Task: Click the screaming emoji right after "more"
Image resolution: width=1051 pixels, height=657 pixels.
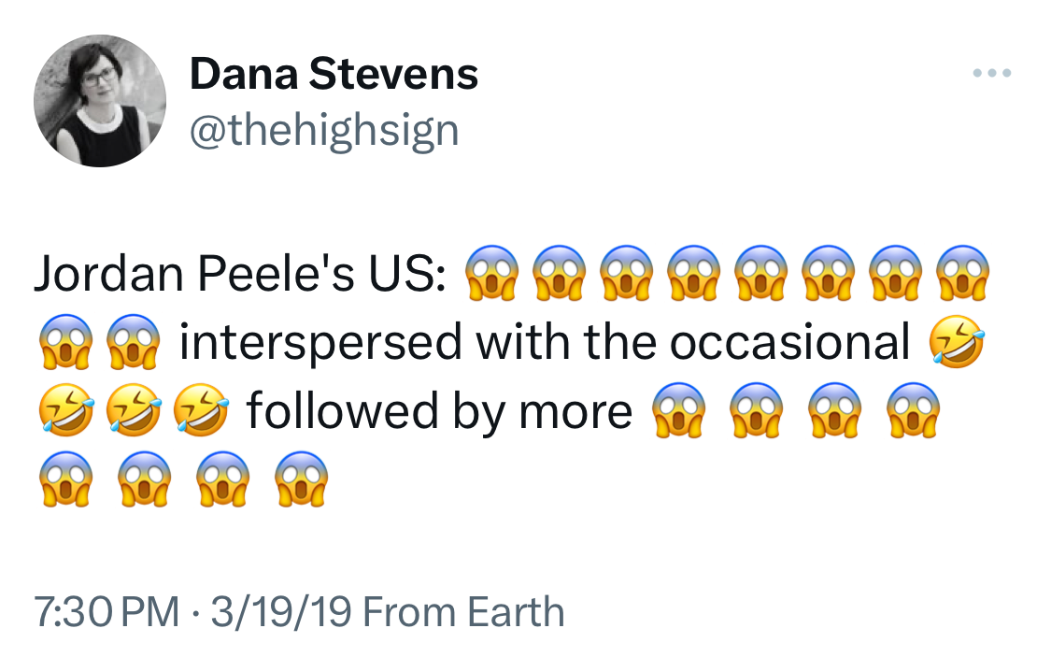Action: (x=676, y=411)
